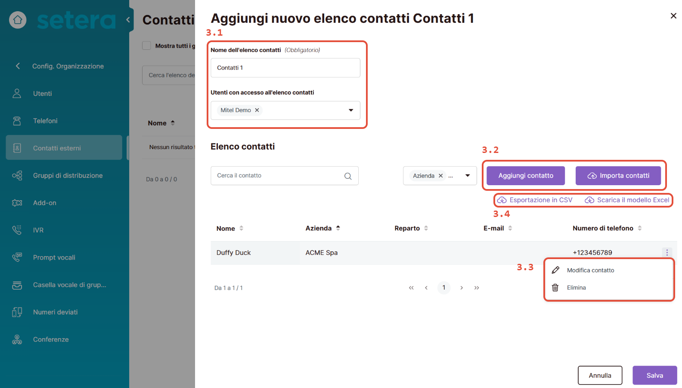Expand the users with access dropdown

point(351,110)
